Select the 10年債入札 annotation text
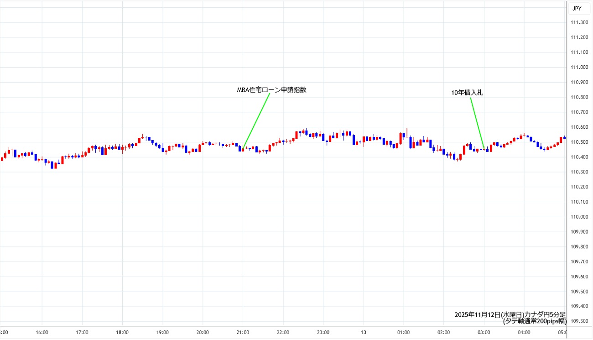The width and height of the screenshot is (593, 340). coord(467,92)
